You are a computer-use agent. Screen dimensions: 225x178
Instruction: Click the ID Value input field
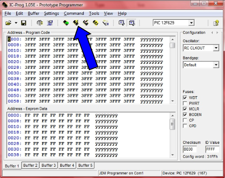(x=212, y=149)
